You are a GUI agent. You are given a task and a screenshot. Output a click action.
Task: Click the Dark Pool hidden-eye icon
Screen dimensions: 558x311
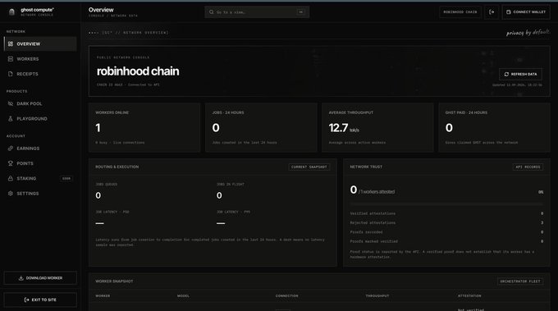point(11,103)
